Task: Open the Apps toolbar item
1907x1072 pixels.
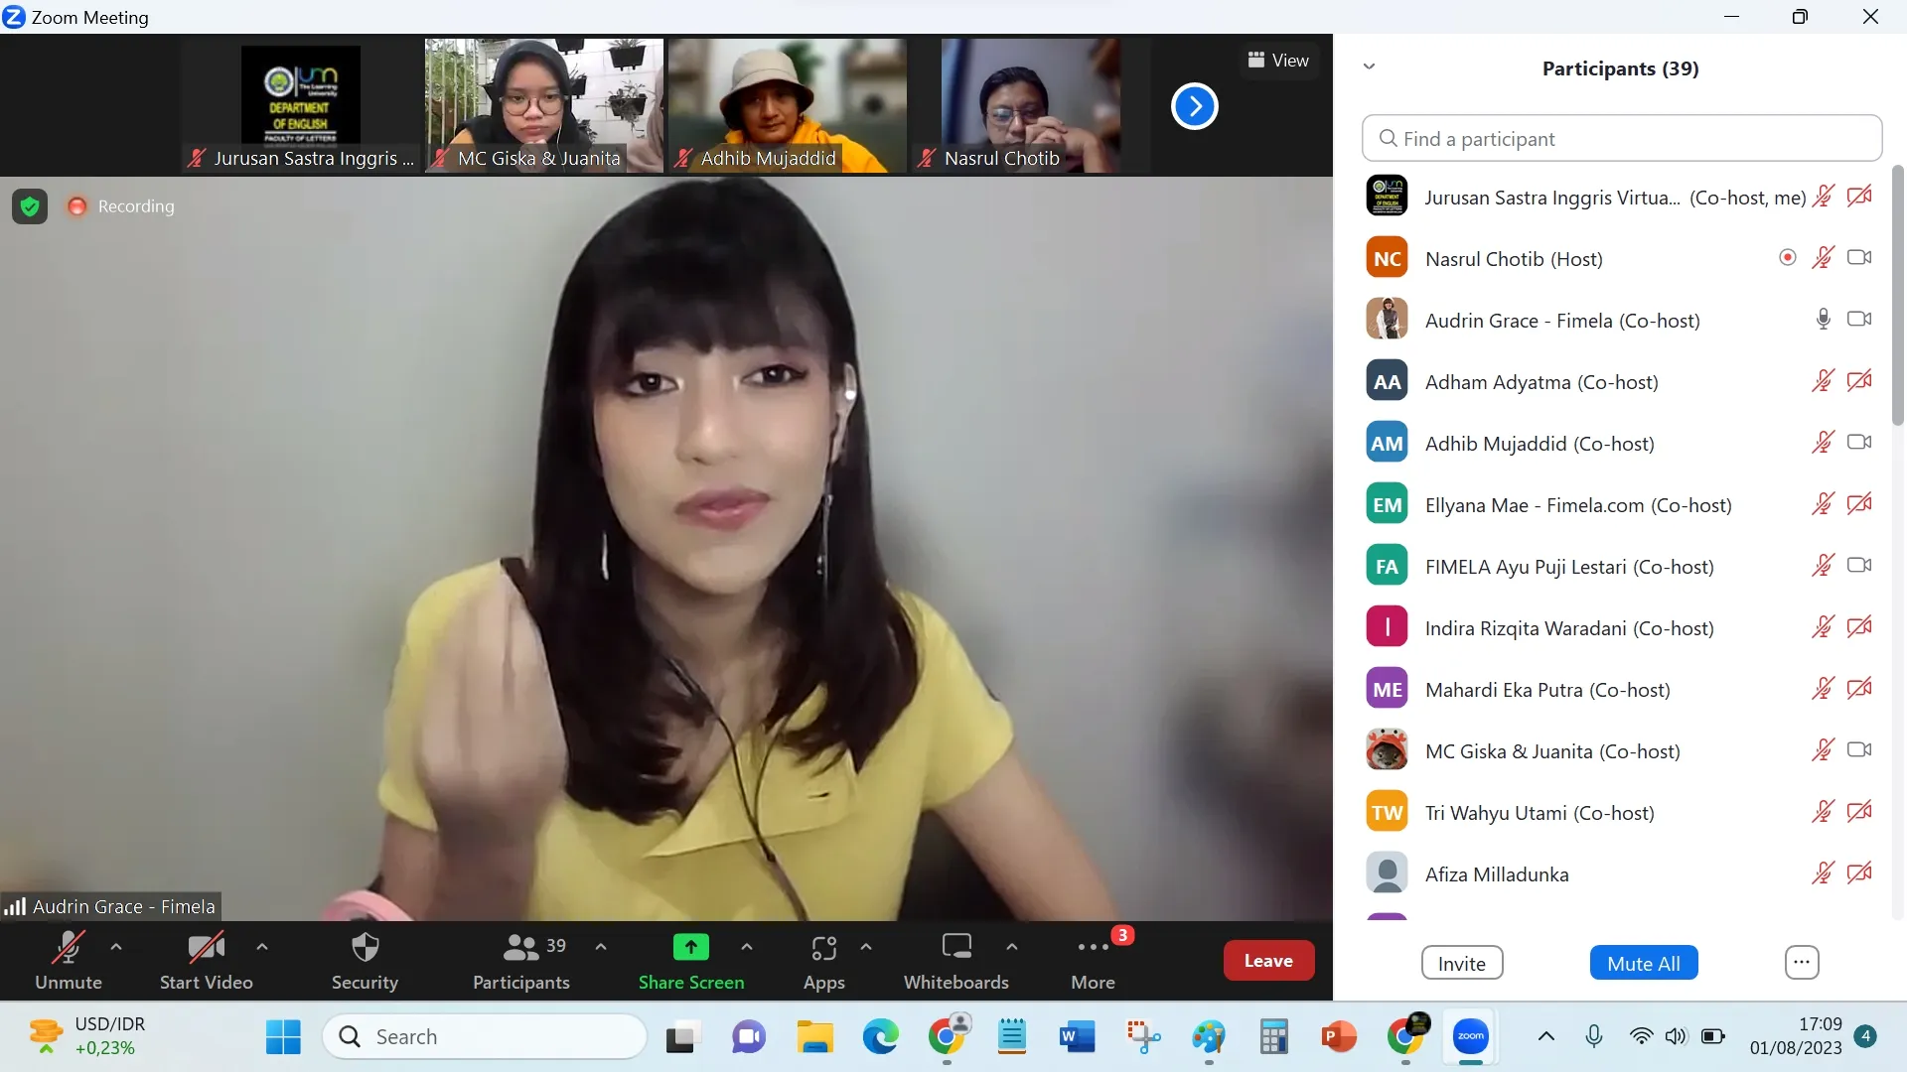Action: click(x=823, y=961)
